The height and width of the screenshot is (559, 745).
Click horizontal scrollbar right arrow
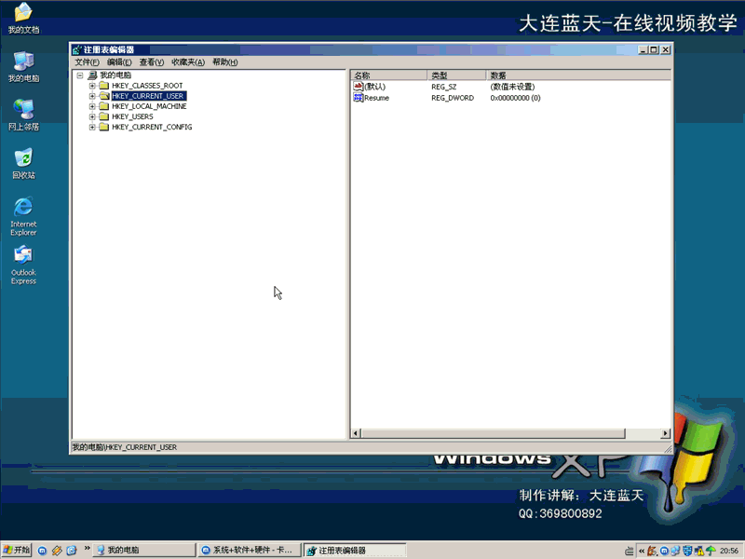665,433
